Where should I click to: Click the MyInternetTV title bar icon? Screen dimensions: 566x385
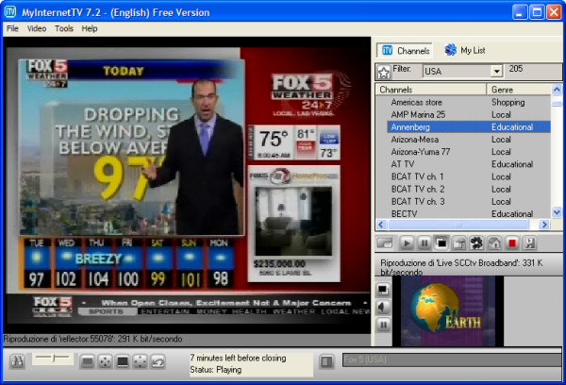point(10,12)
